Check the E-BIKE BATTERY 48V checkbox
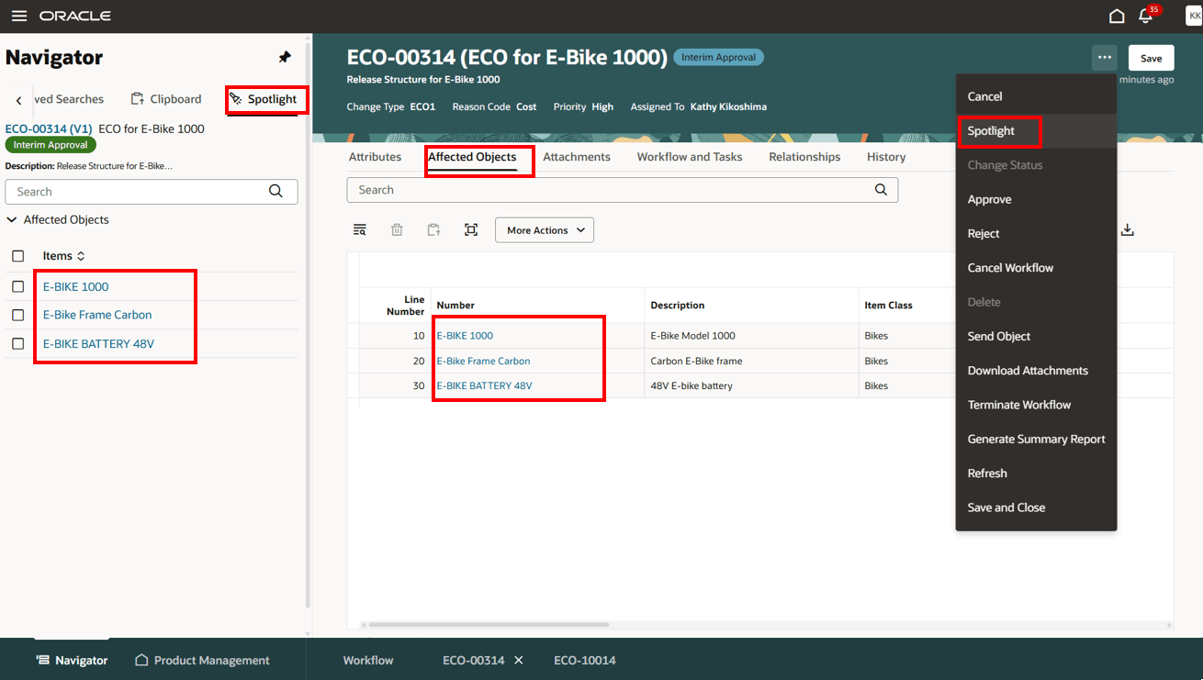Screen dimensions: 1203x680 17,343
